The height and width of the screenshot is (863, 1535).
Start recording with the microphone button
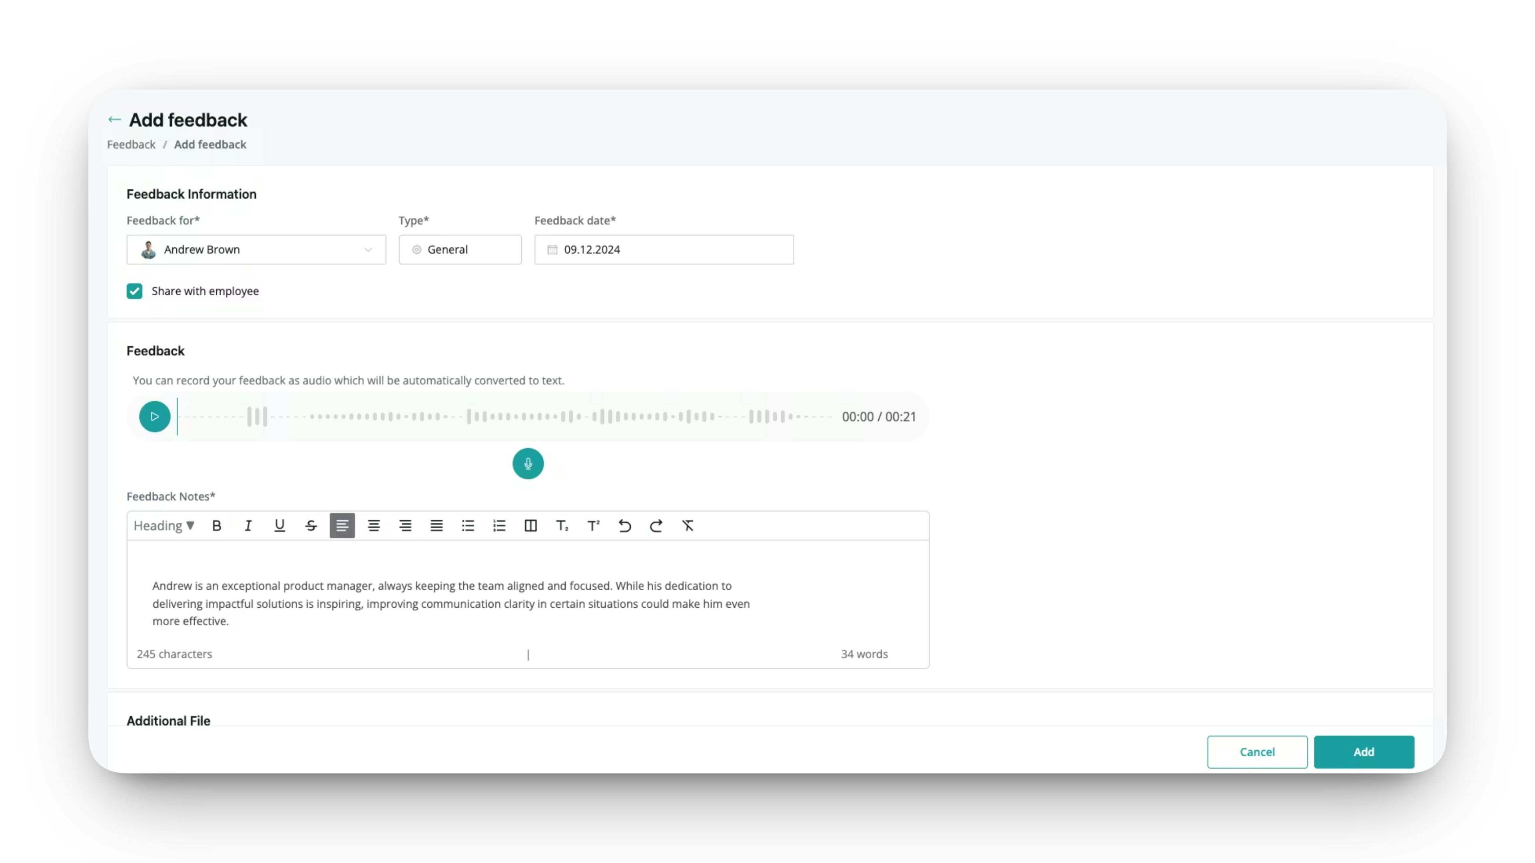click(528, 463)
